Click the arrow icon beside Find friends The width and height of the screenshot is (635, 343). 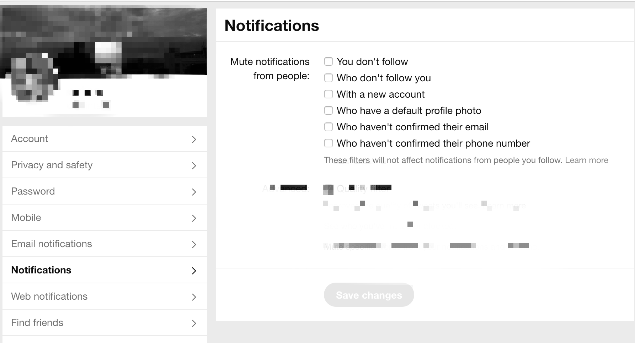coord(194,323)
